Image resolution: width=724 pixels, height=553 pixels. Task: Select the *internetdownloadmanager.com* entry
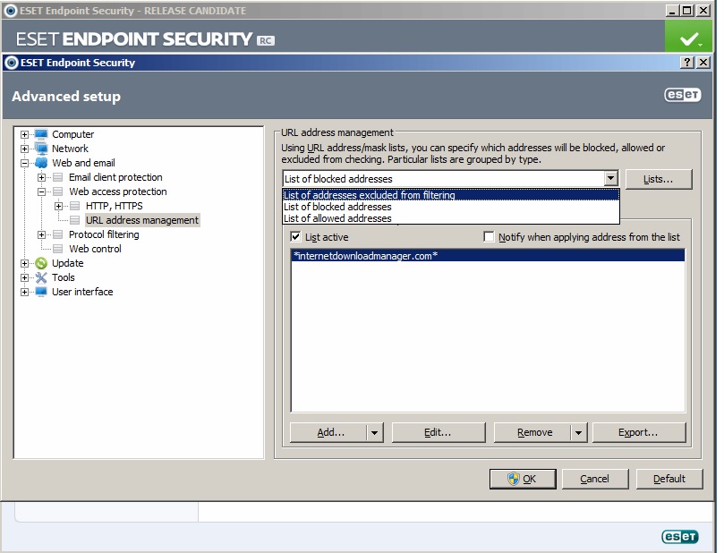(x=488, y=256)
